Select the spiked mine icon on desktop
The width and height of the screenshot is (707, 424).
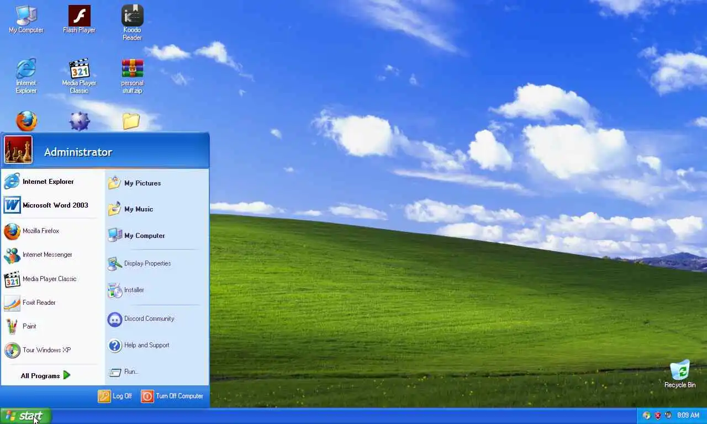coord(79,121)
